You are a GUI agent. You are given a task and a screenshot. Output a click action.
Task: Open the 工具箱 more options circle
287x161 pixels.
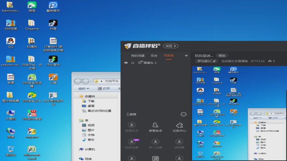coord(183,114)
